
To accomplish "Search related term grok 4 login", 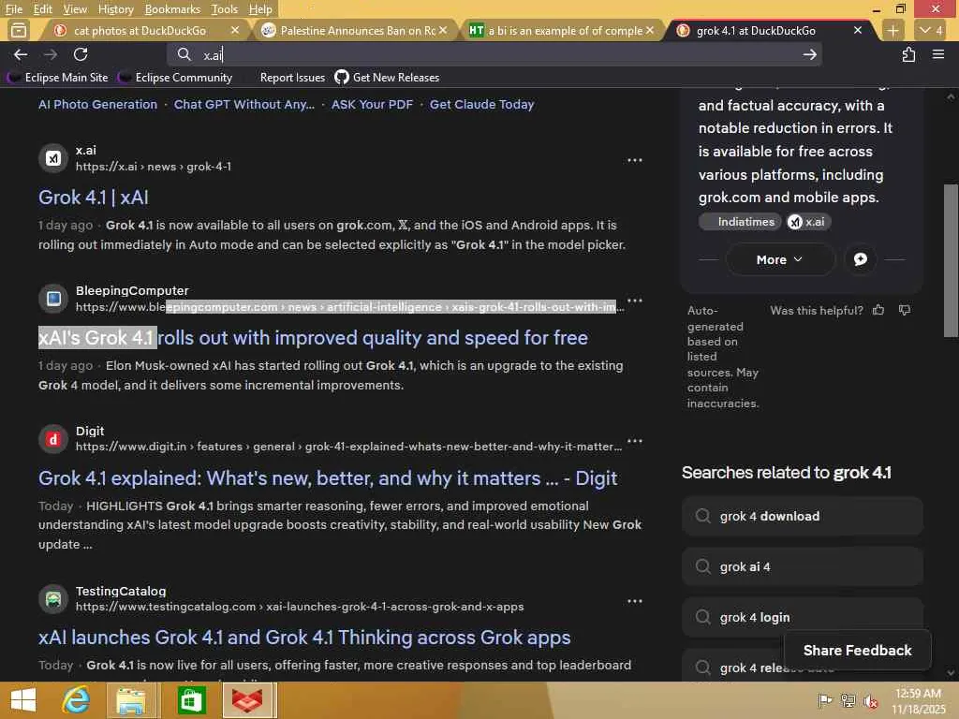I will [802, 618].
